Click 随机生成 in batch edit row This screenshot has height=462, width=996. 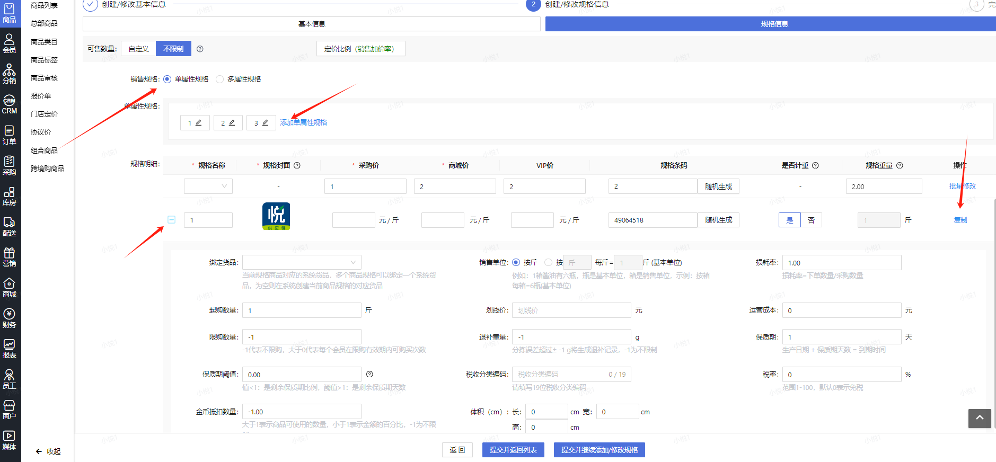[x=718, y=186]
